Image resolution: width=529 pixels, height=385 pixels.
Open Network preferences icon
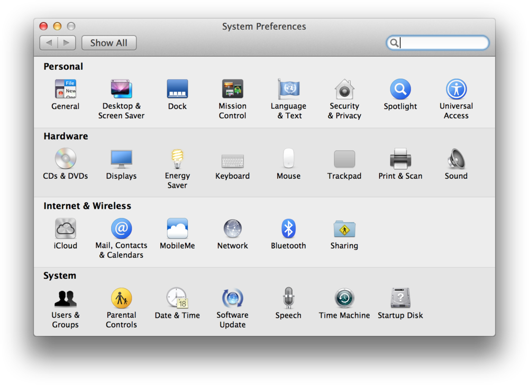pos(232,228)
